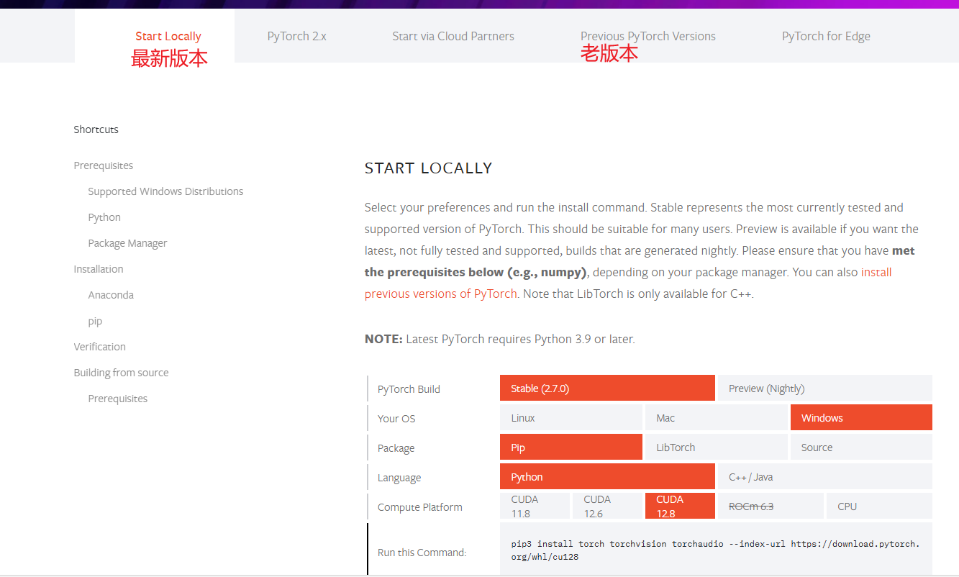This screenshot has height=577, width=959.
Task: Choose C++ / Java language option
Action: [825, 476]
